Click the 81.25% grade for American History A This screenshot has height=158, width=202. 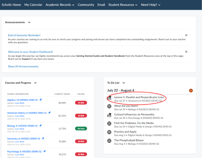[62, 116]
